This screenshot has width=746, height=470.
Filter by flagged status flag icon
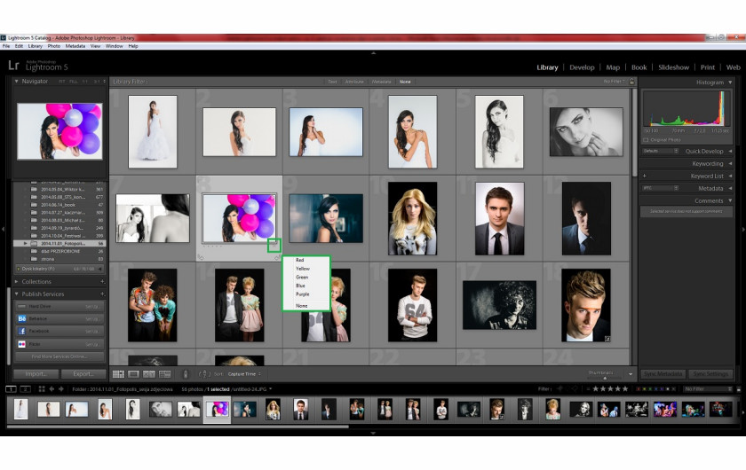(560, 389)
